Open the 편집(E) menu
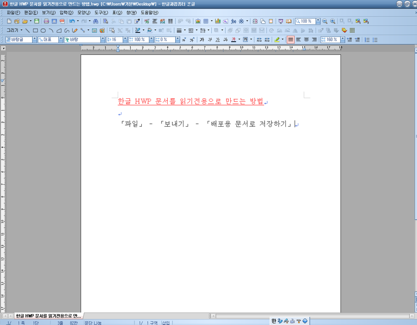 point(31,13)
